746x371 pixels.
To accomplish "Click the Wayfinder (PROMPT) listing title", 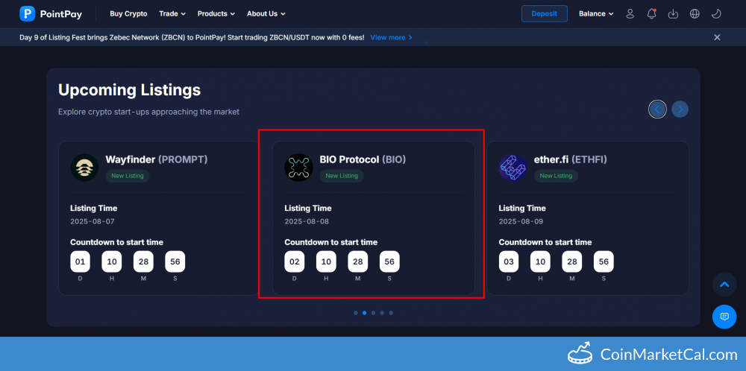I will click(157, 159).
